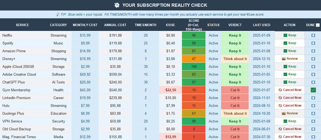The width and height of the screenshot is (321, 140).
Task: Check the Done box for Hulu
Action: click(313, 106)
